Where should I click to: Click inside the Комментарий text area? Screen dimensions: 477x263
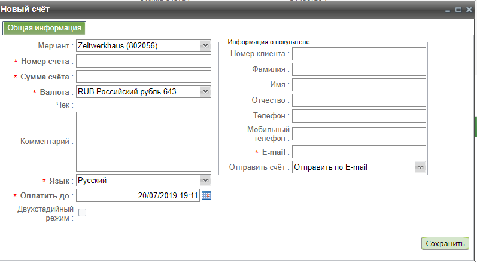pyautogui.click(x=144, y=141)
